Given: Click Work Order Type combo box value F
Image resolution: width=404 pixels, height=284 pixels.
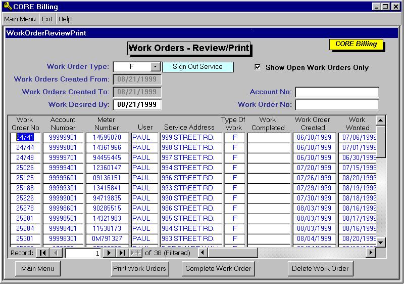Looking at the screenshot, I should pyautogui.click(x=132, y=67).
